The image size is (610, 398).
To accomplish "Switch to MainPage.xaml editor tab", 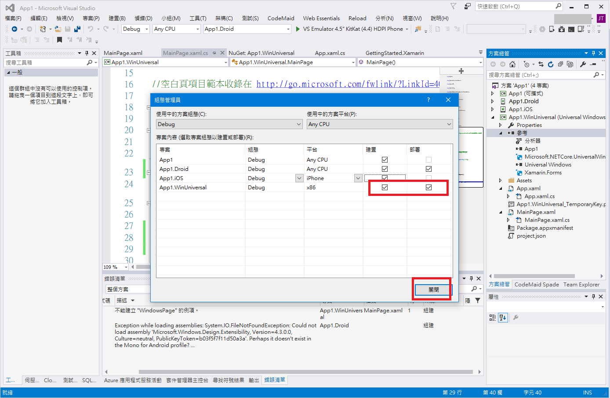I will (x=123, y=53).
